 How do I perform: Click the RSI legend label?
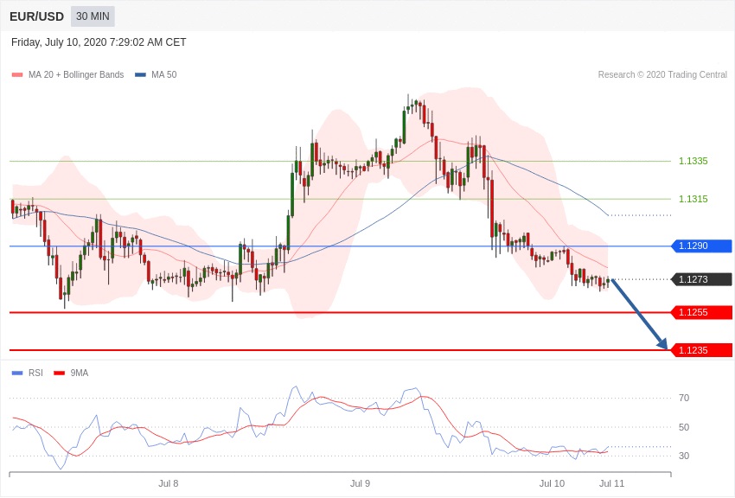coord(35,373)
